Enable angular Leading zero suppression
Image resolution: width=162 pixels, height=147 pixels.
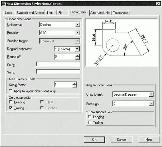point(90,117)
